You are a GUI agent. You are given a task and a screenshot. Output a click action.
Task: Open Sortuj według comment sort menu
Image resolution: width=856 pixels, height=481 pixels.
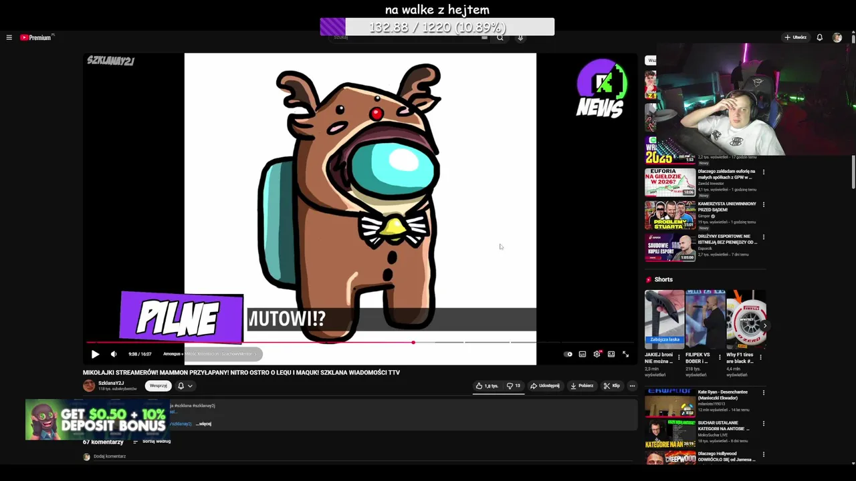pyautogui.click(x=152, y=442)
